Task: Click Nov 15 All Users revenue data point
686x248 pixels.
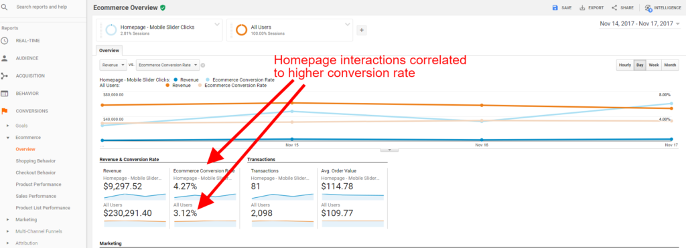Action: click(292, 103)
